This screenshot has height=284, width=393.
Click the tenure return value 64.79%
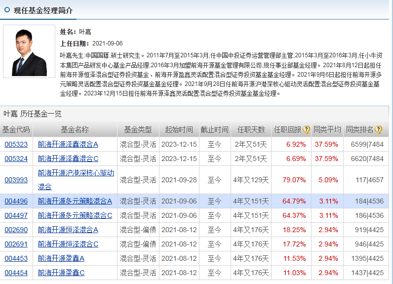click(294, 202)
